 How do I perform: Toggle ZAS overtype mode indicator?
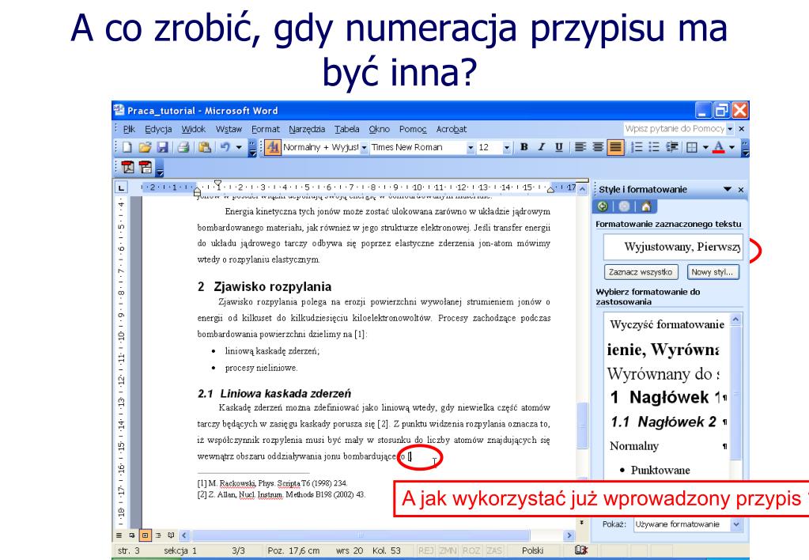click(x=493, y=551)
